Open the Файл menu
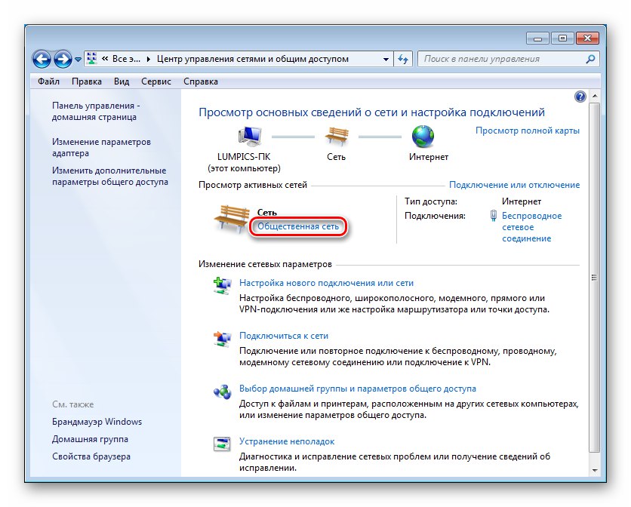Image resolution: width=631 pixels, height=507 pixels. tap(49, 81)
